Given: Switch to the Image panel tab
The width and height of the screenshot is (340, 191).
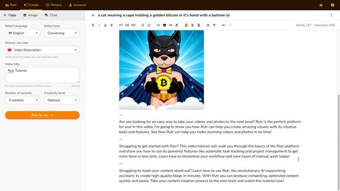Looking at the screenshot, I should coord(31,15).
